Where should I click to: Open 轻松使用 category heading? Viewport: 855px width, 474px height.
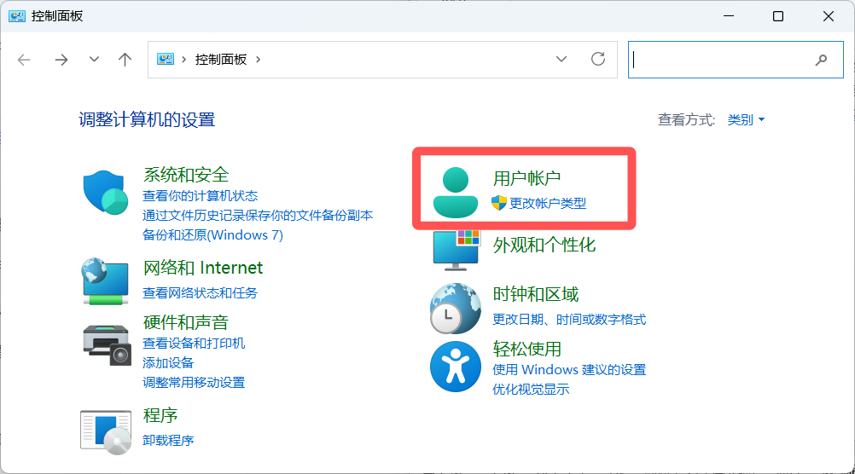(526, 350)
